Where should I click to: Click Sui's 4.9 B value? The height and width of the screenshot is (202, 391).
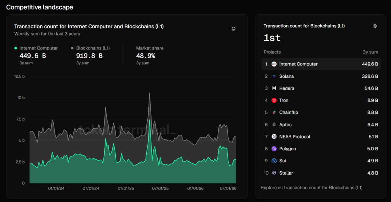click(x=373, y=161)
